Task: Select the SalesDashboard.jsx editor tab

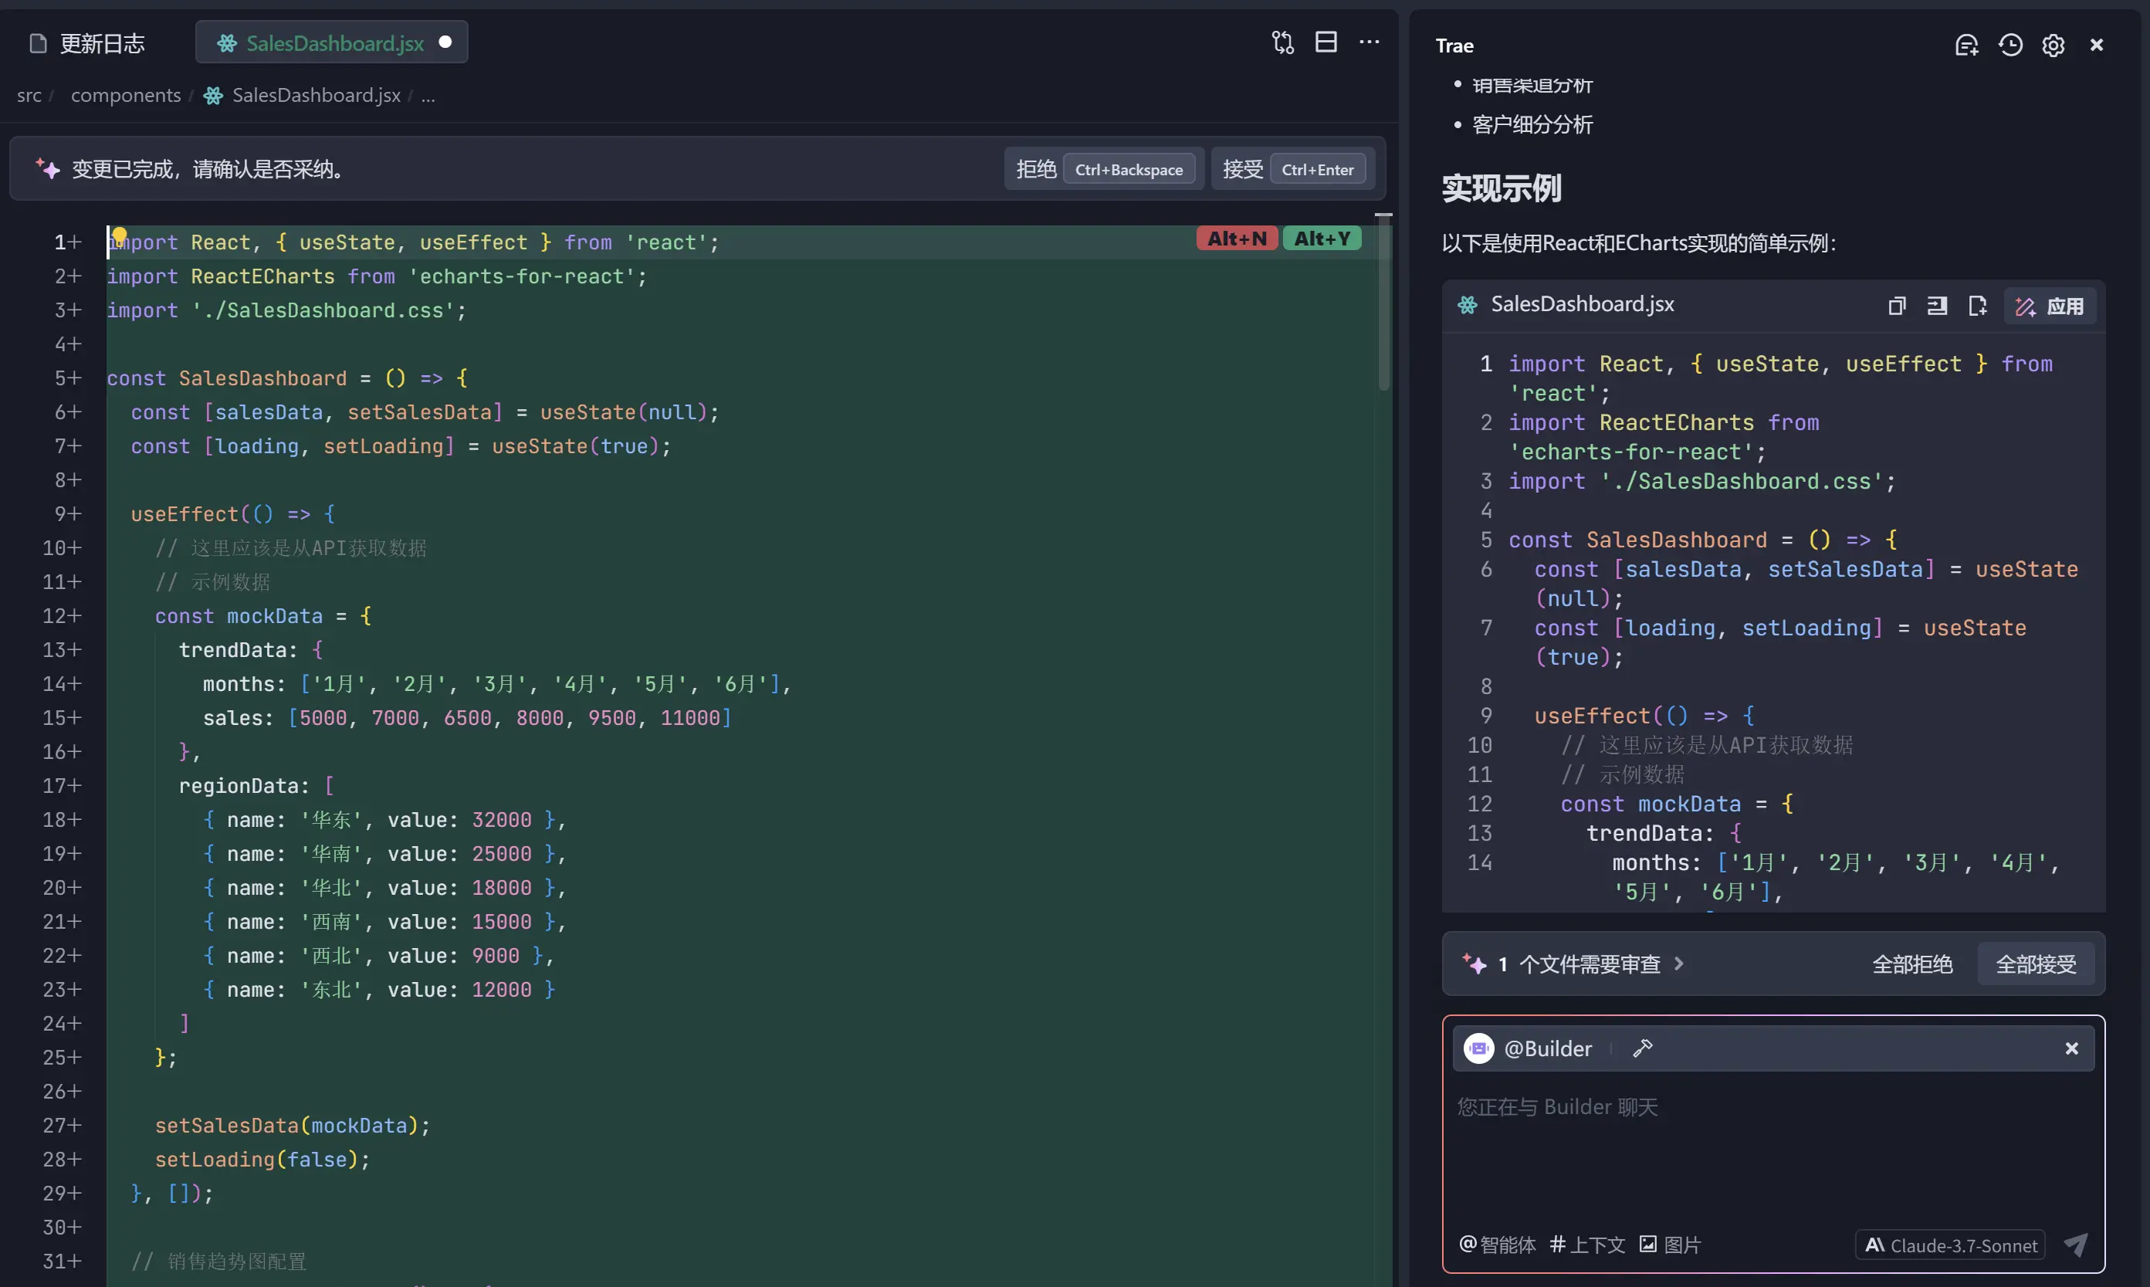Action: pyautogui.click(x=331, y=43)
